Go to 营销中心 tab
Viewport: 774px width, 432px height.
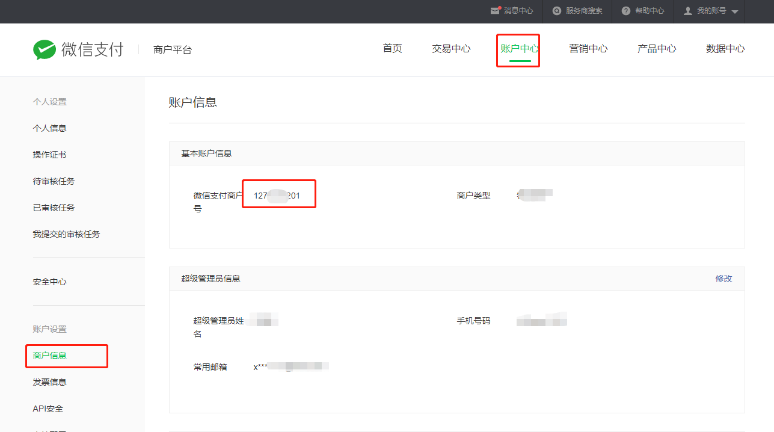588,49
